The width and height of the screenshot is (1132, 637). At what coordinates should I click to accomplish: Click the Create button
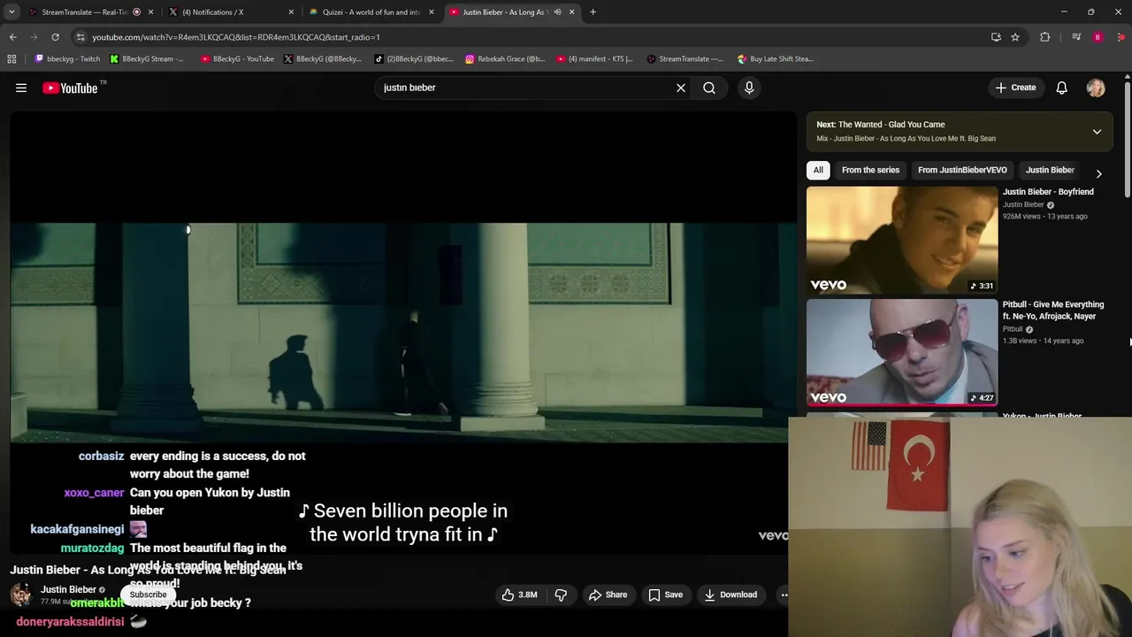1015,88
